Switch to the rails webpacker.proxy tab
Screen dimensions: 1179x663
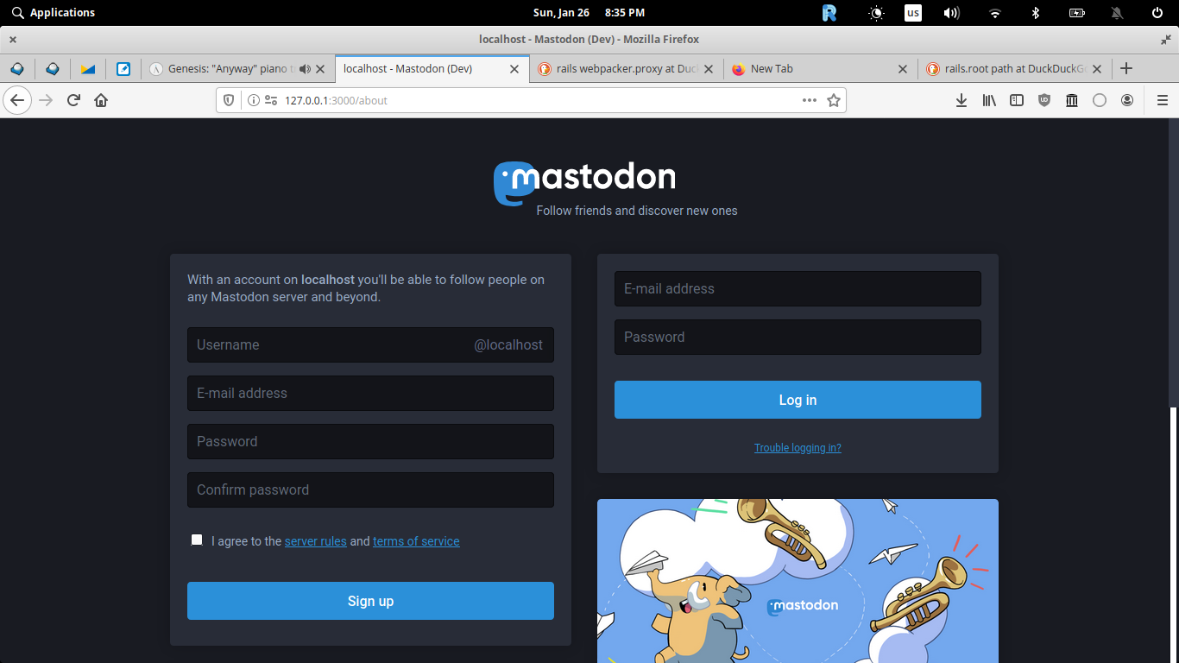625,69
